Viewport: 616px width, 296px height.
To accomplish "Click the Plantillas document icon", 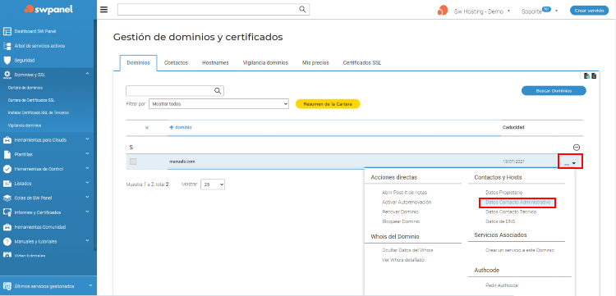I will 7,154.
